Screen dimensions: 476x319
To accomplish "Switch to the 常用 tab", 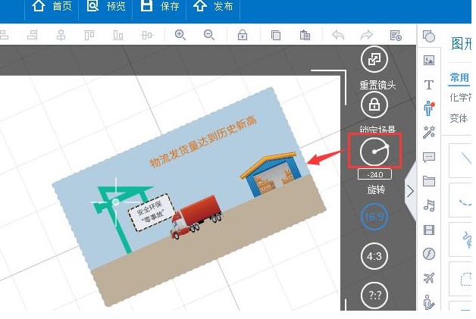I will [x=459, y=77].
